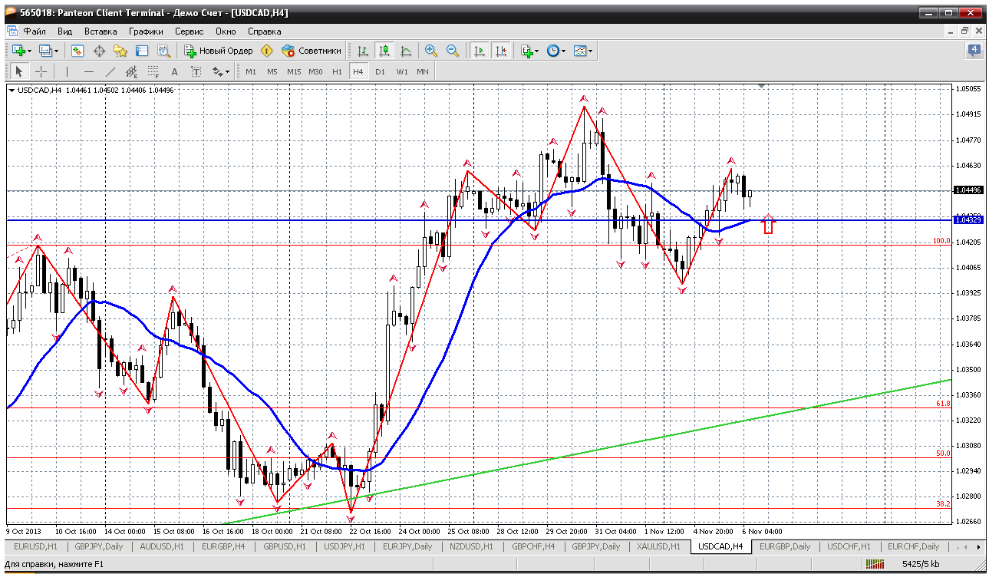Show the Navigator panel icon
The width and height of the screenshot is (989, 574).
120,51
